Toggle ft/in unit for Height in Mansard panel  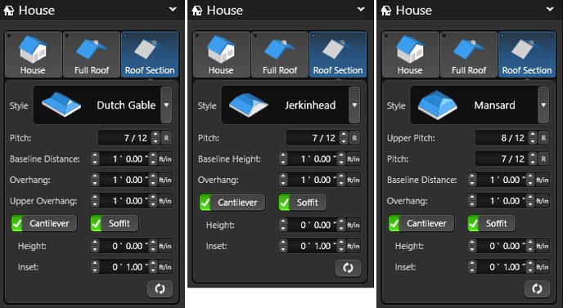point(543,246)
